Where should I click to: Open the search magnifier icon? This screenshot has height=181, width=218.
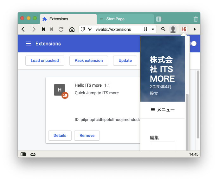(163, 29)
